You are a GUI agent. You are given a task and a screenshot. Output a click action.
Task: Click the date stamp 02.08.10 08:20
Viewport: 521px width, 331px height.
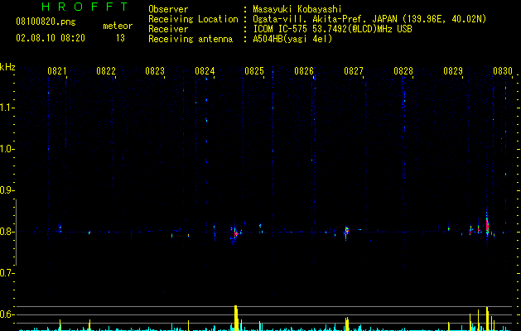(51, 38)
